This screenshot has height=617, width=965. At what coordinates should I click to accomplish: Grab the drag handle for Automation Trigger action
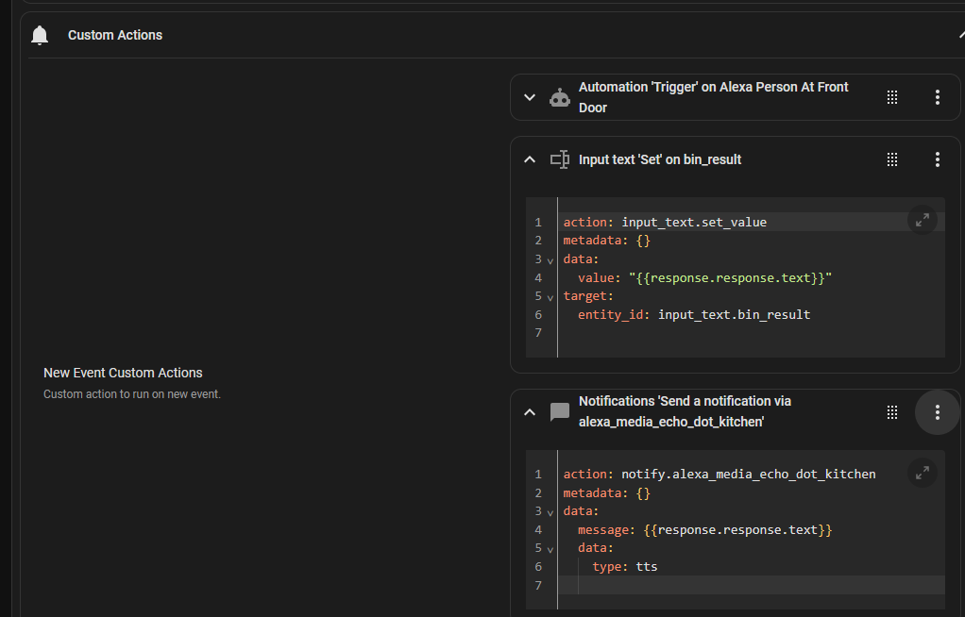[x=891, y=97]
